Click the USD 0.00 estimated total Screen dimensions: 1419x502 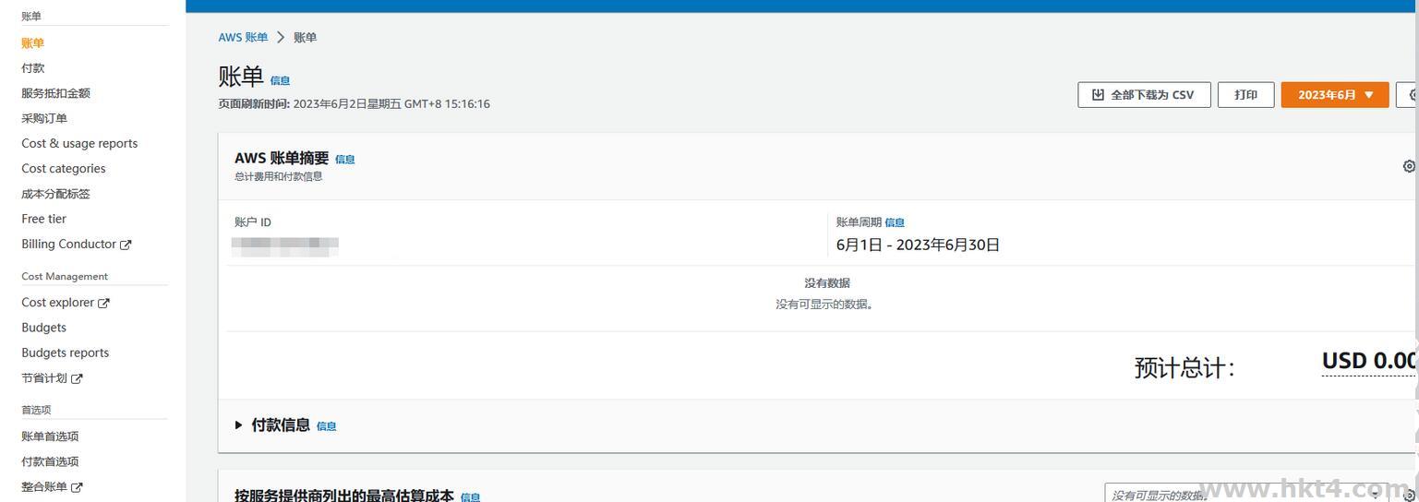coord(1369,361)
